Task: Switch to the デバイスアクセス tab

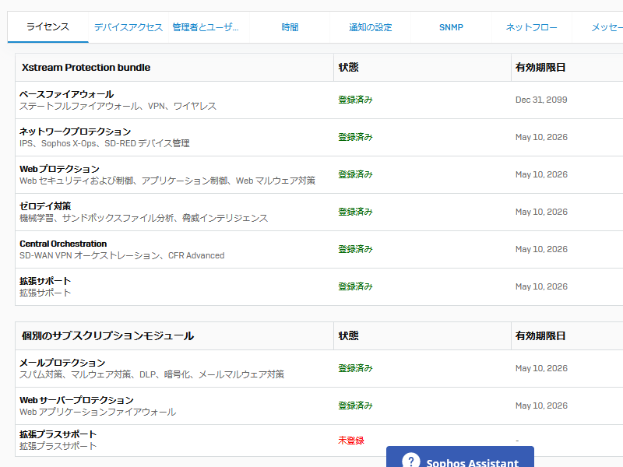Action: click(x=128, y=27)
